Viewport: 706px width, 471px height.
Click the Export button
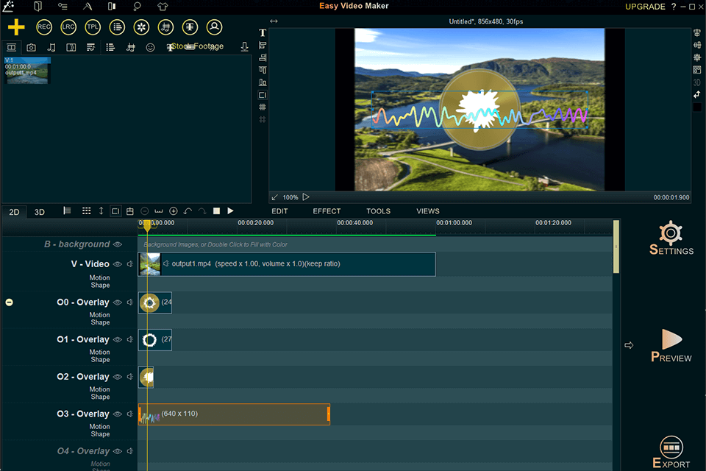(x=671, y=452)
